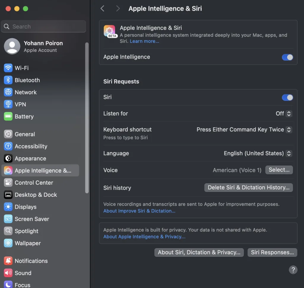Click the user account avatar
The width and height of the screenshot is (304, 288).
(x=12, y=46)
